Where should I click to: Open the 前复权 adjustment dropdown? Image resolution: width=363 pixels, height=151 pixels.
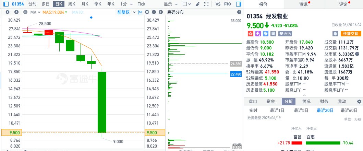click(125, 12)
